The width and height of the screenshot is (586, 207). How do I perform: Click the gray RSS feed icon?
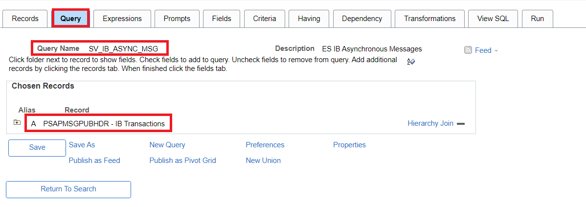(x=468, y=50)
